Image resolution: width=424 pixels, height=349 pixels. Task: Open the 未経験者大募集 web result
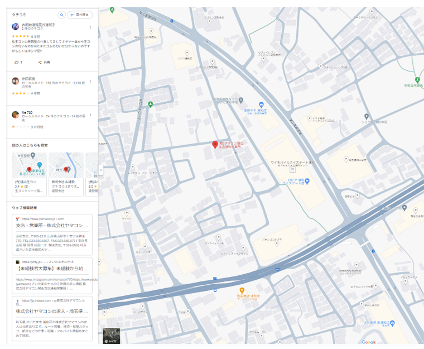52,268
